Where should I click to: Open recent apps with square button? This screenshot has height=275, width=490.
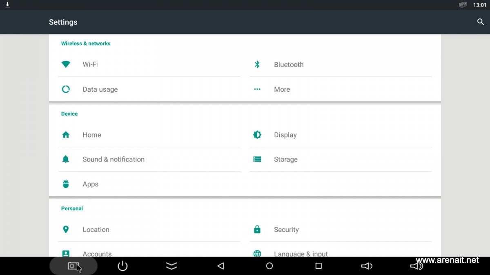pyautogui.click(x=318, y=266)
